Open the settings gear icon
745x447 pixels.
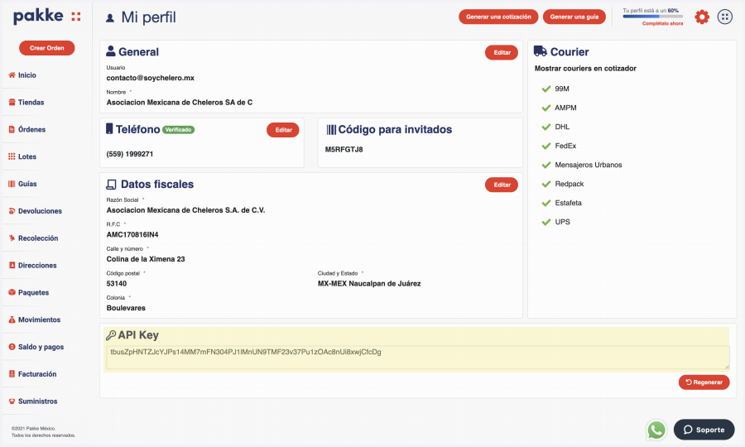[702, 17]
